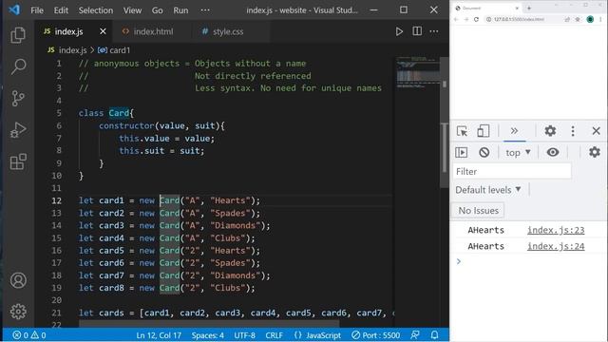Bookmark the page with the star icon

tap(578, 19)
